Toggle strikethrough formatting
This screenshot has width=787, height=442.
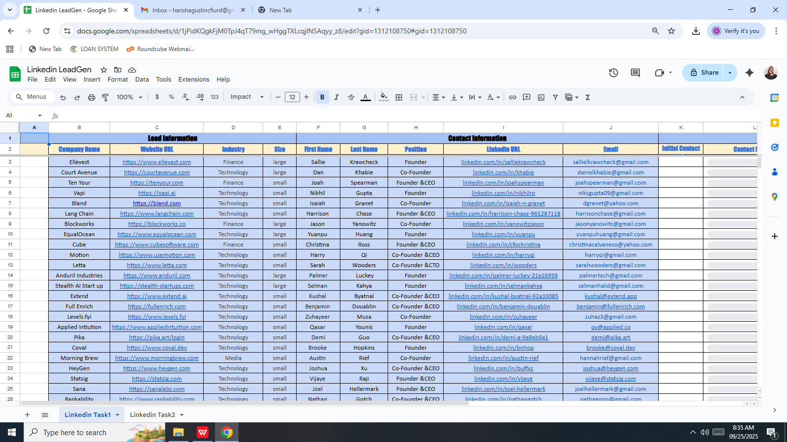click(351, 97)
